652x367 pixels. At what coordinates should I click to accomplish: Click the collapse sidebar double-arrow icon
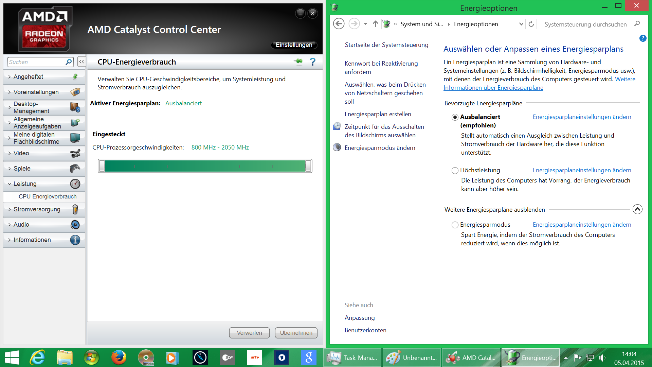[x=81, y=62]
